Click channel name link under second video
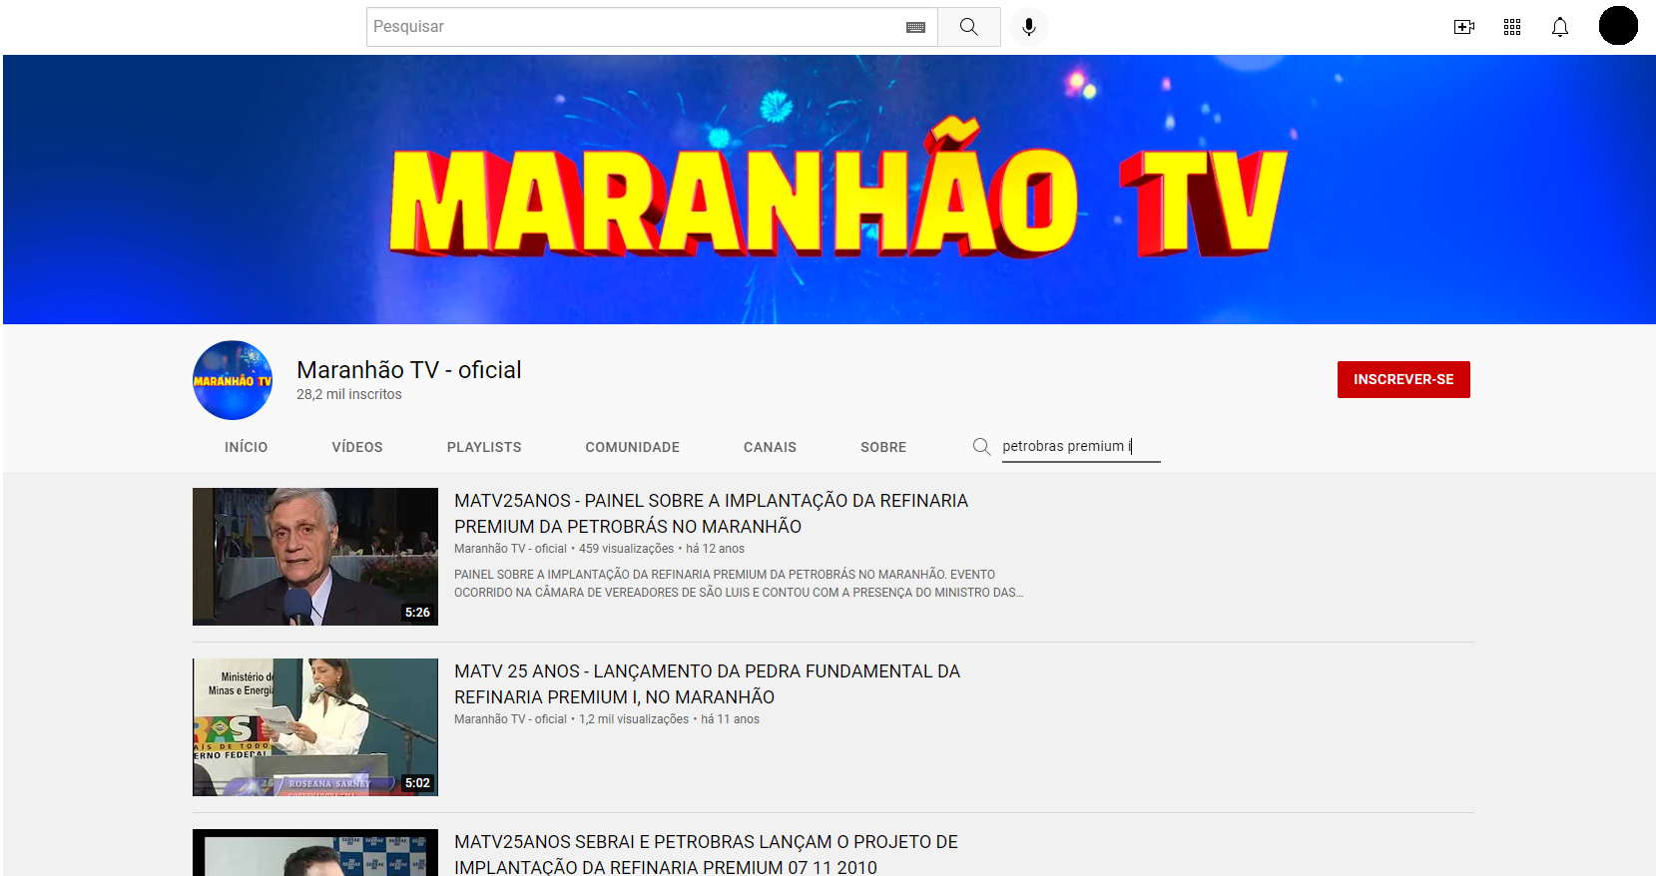 click(x=510, y=719)
